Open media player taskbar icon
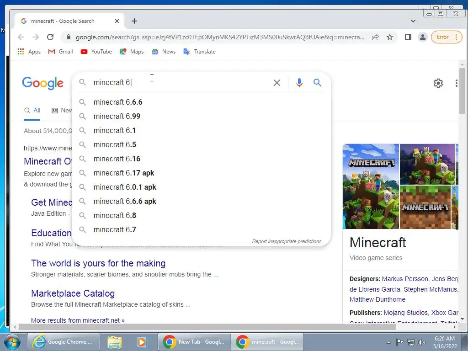 click(142, 342)
